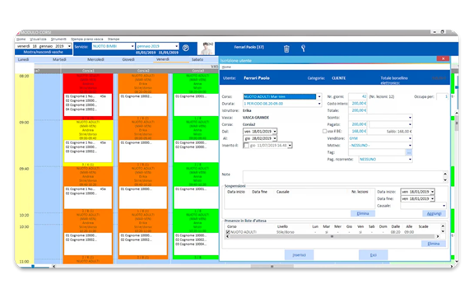
Task: Click the Mostra/nascondi vasche button
Action: coord(44,52)
